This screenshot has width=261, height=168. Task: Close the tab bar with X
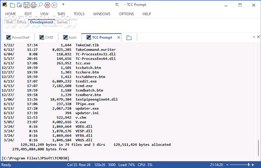[x=258, y=37]
